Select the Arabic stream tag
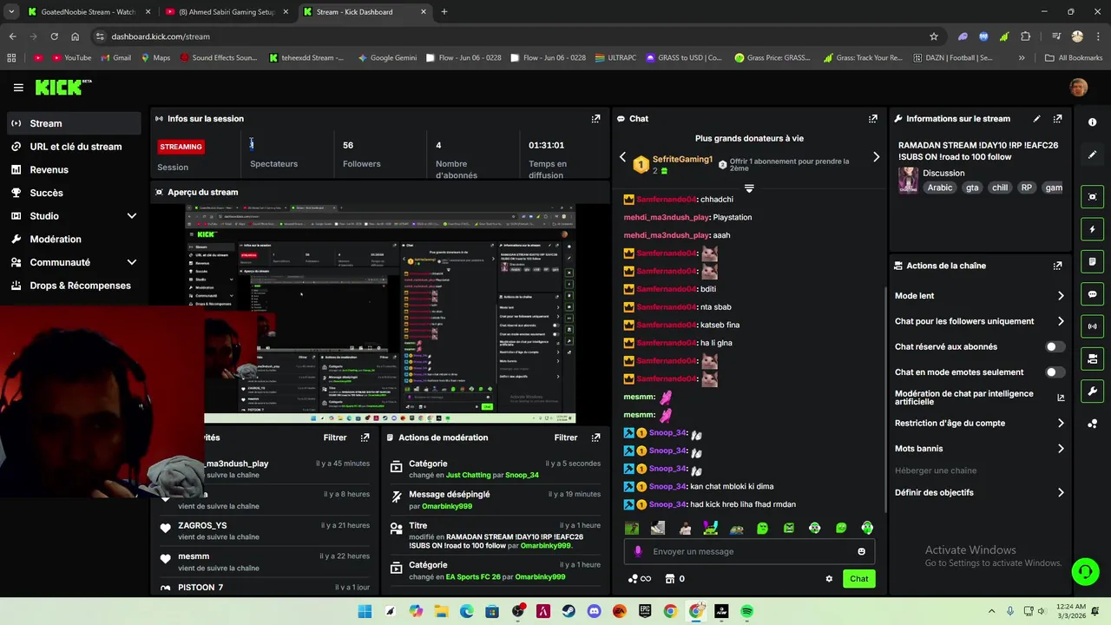The width and height of the screenshot is (1111, 625). [x=939, y=187]
